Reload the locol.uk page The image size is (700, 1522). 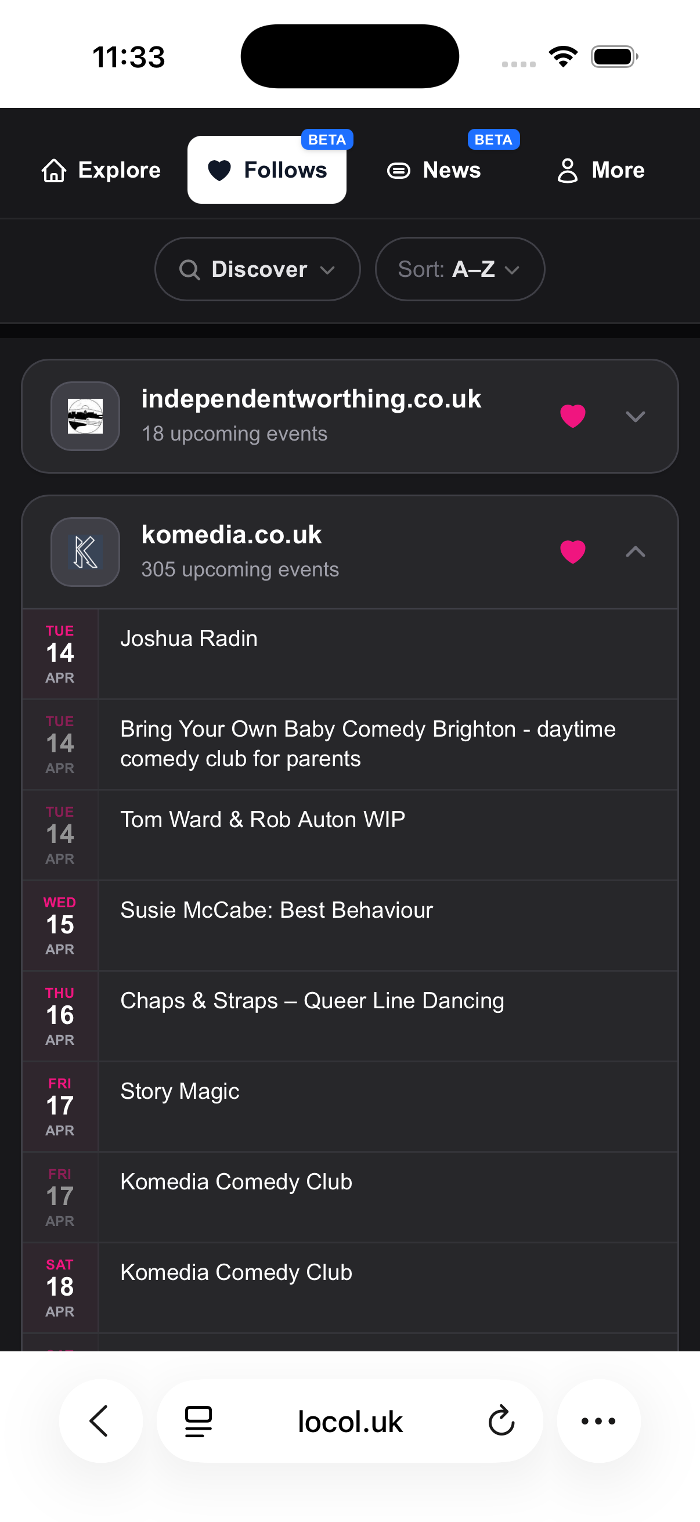(501, 1421)
